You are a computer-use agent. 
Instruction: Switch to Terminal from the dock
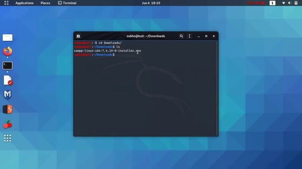pos(8,66)
